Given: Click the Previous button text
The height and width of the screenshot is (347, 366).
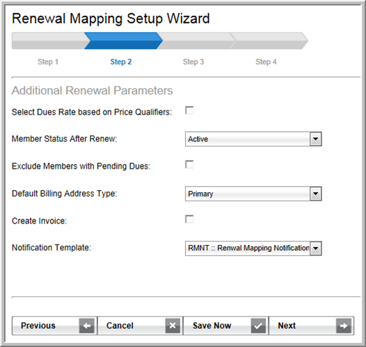Looking at the screenshot, I should coord(38,325).
